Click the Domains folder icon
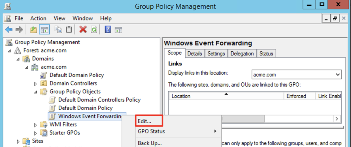The width and height of the screenshot is (351, 147). (27, 59)
